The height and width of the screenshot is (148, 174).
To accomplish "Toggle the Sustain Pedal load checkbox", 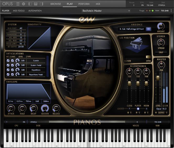I will 12,65.
